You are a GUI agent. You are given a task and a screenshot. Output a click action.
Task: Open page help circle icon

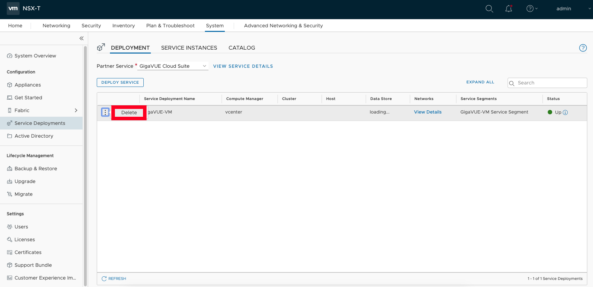pos(583,48)
